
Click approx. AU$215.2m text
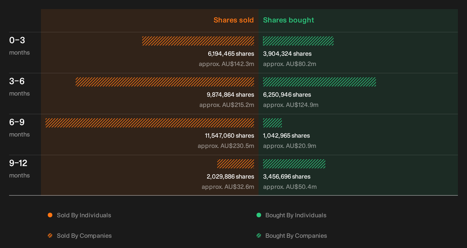[x=227, y=105]
